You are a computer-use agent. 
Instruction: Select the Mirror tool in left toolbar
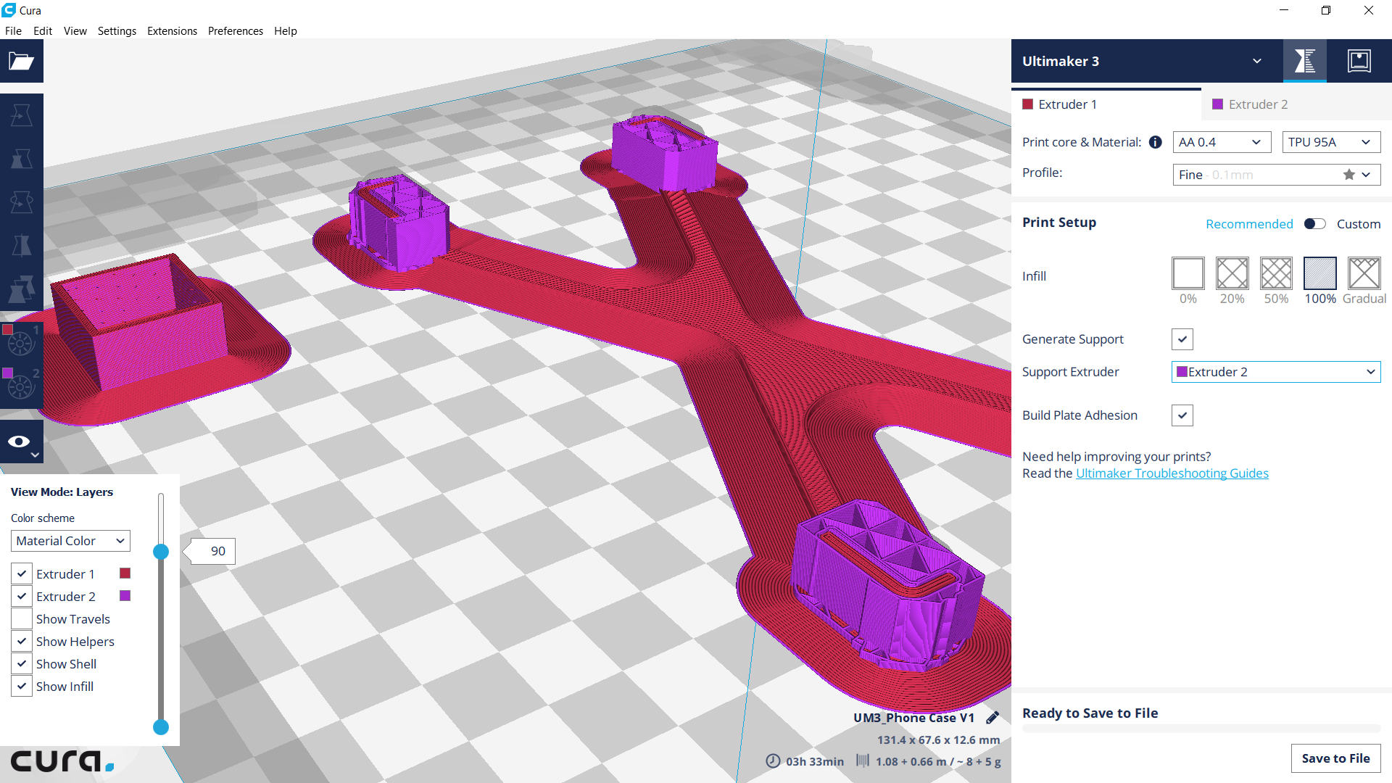(x=22, y=246)
